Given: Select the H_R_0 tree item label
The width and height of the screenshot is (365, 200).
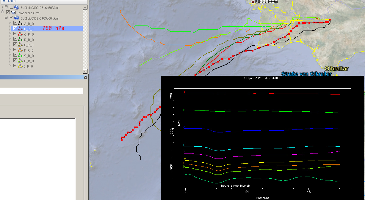Looking at the screenshot, I should 29,61.
